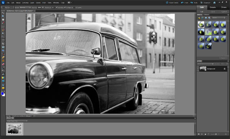Click the Photo Effects icon in Effects panel
This screenshot has height=139, width=230.
(x=206, y=18)
